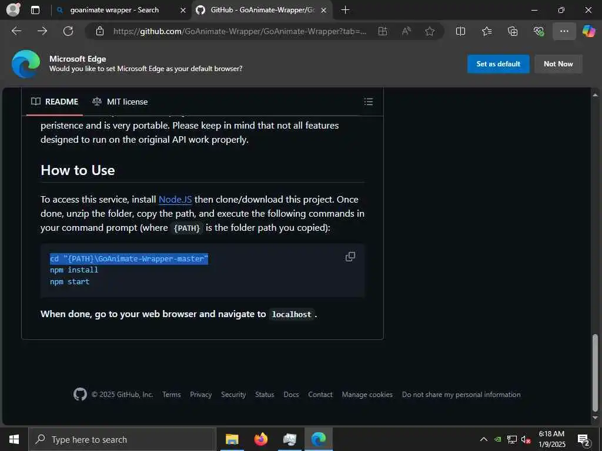Show hidden system tray icons
The image size is (602, 451).
click(x=484, y=439)
